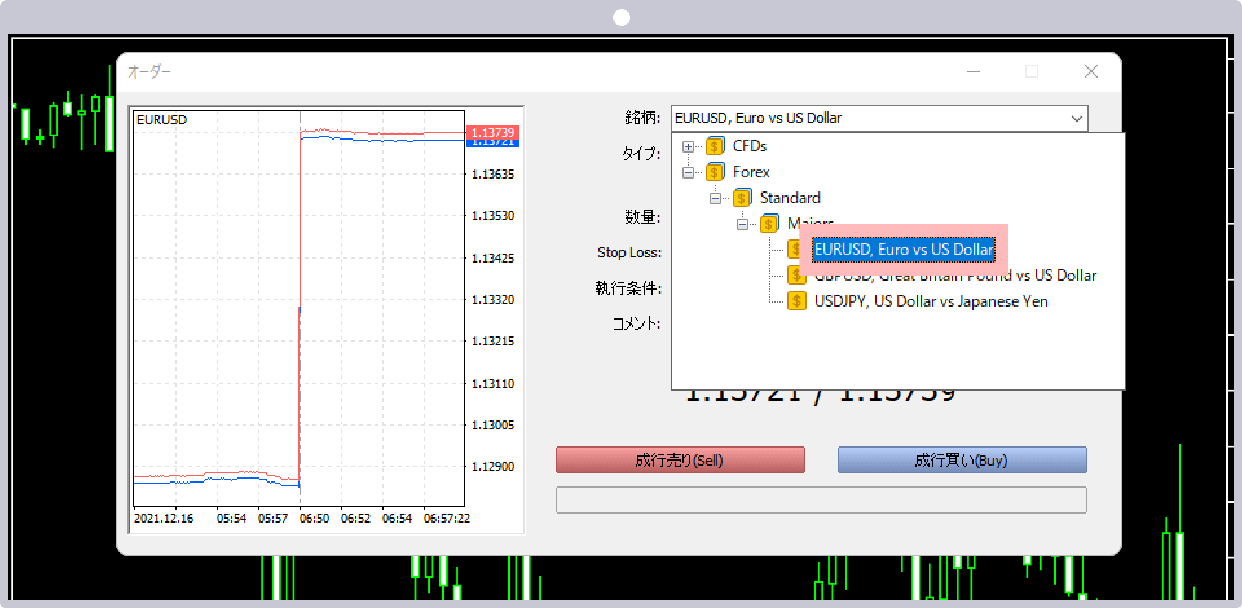Click the 06:50 time axis label
The width and height of the screenshot is (1242, 608).
314,519
